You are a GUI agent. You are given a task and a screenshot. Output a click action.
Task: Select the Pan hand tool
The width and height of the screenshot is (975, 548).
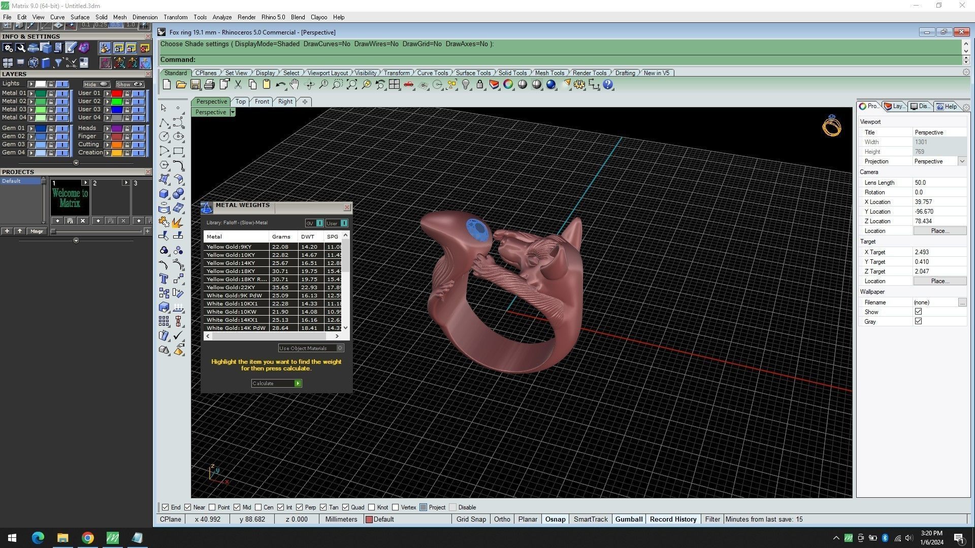(x=295, y=85)
